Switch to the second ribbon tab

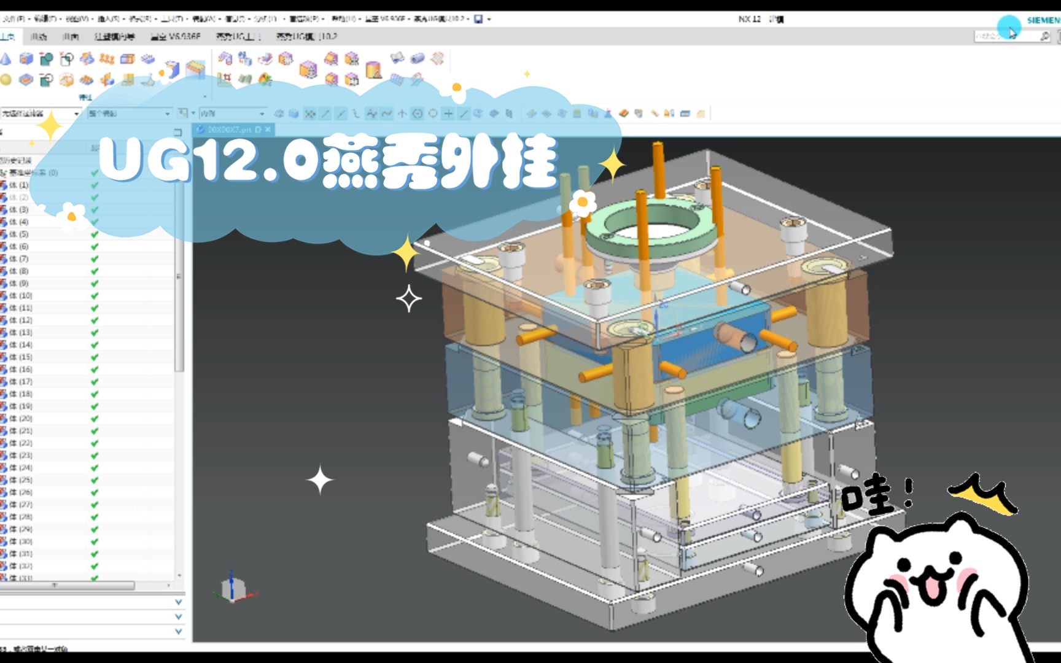[39, 37]
